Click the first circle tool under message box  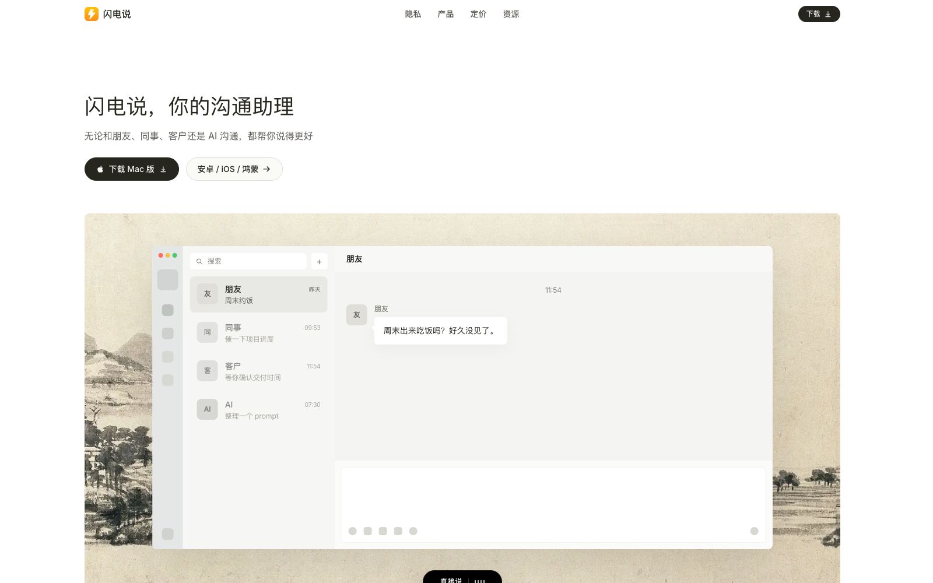click(352, 531)
